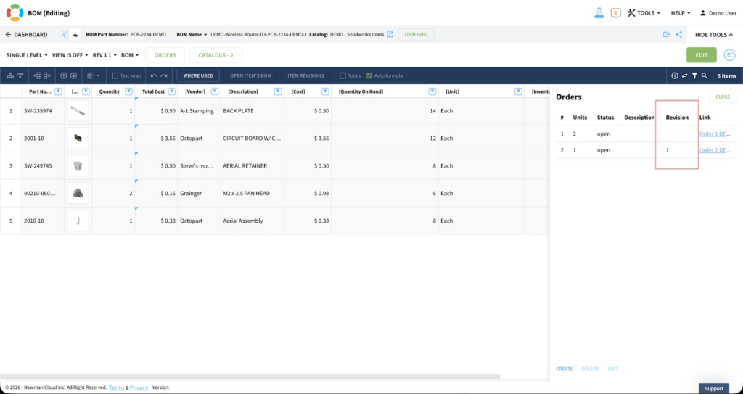Click the filter funnel icon
This screenshot has height=394, width=743.
(x=694, y=75)
